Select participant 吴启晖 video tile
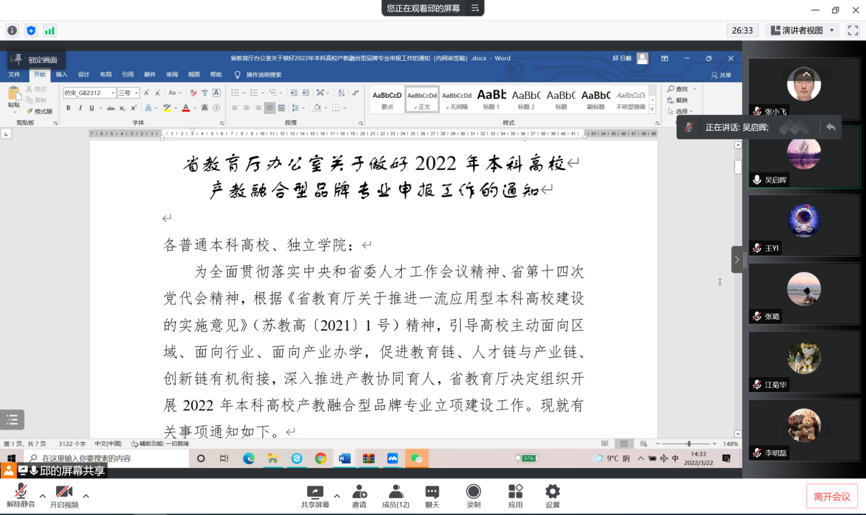Viewport: 866px width, 515px height. click(804, 156)
